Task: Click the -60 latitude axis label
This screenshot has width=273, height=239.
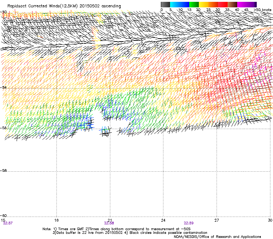Action: tap(3, 216)
